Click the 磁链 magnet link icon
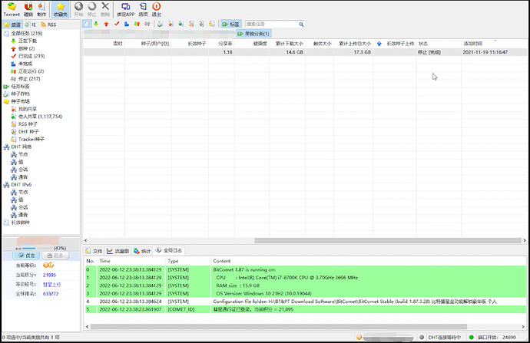Viewport: 530px width, 343px height. (x=28, y=8)
